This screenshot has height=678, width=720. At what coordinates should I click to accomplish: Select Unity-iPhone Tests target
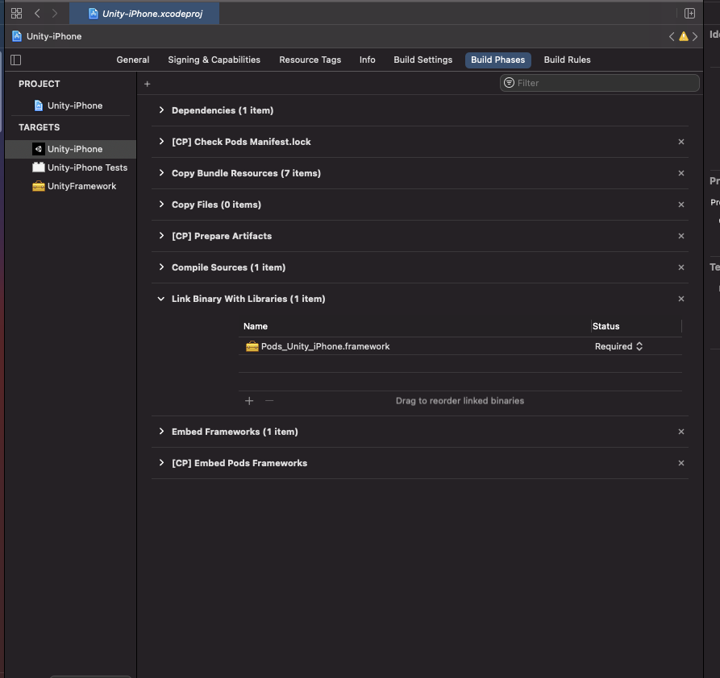(x=70, y=167)
